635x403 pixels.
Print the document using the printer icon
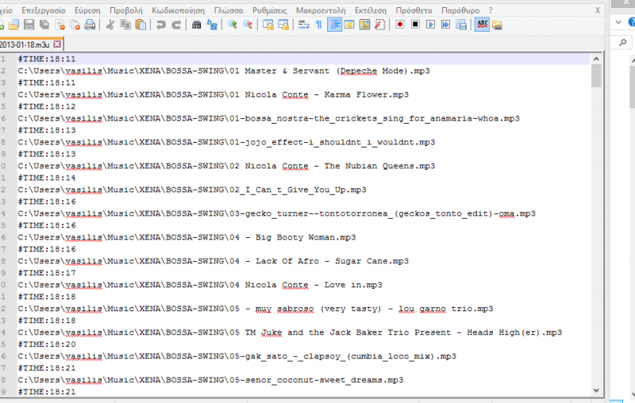click(90, 25)
